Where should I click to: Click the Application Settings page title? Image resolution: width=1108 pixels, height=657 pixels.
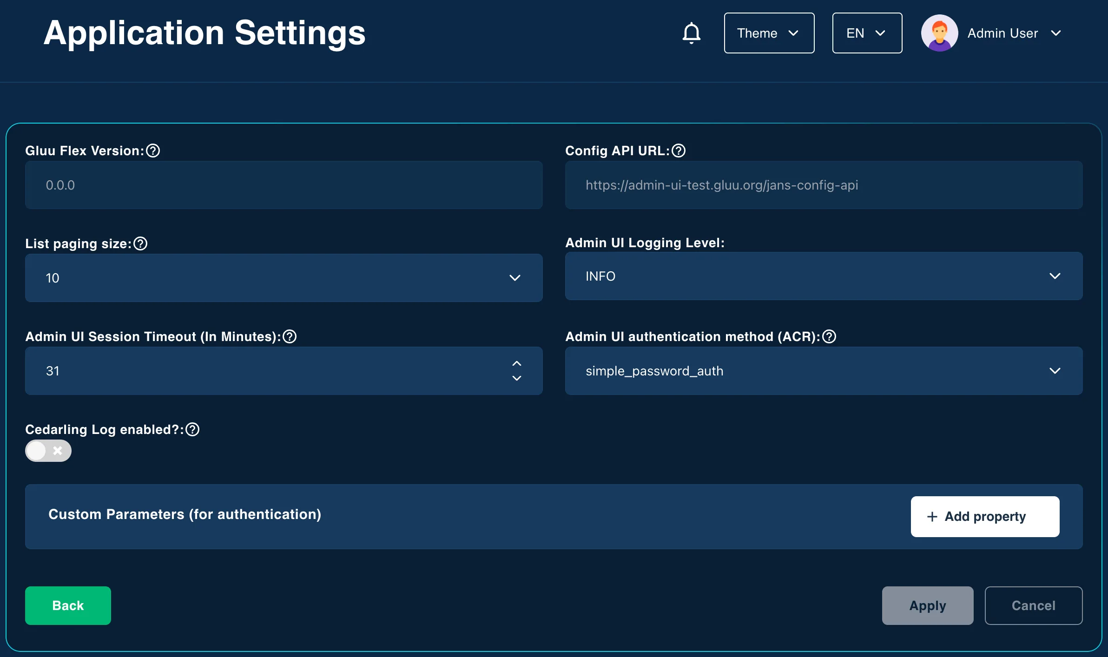point(204,33)
